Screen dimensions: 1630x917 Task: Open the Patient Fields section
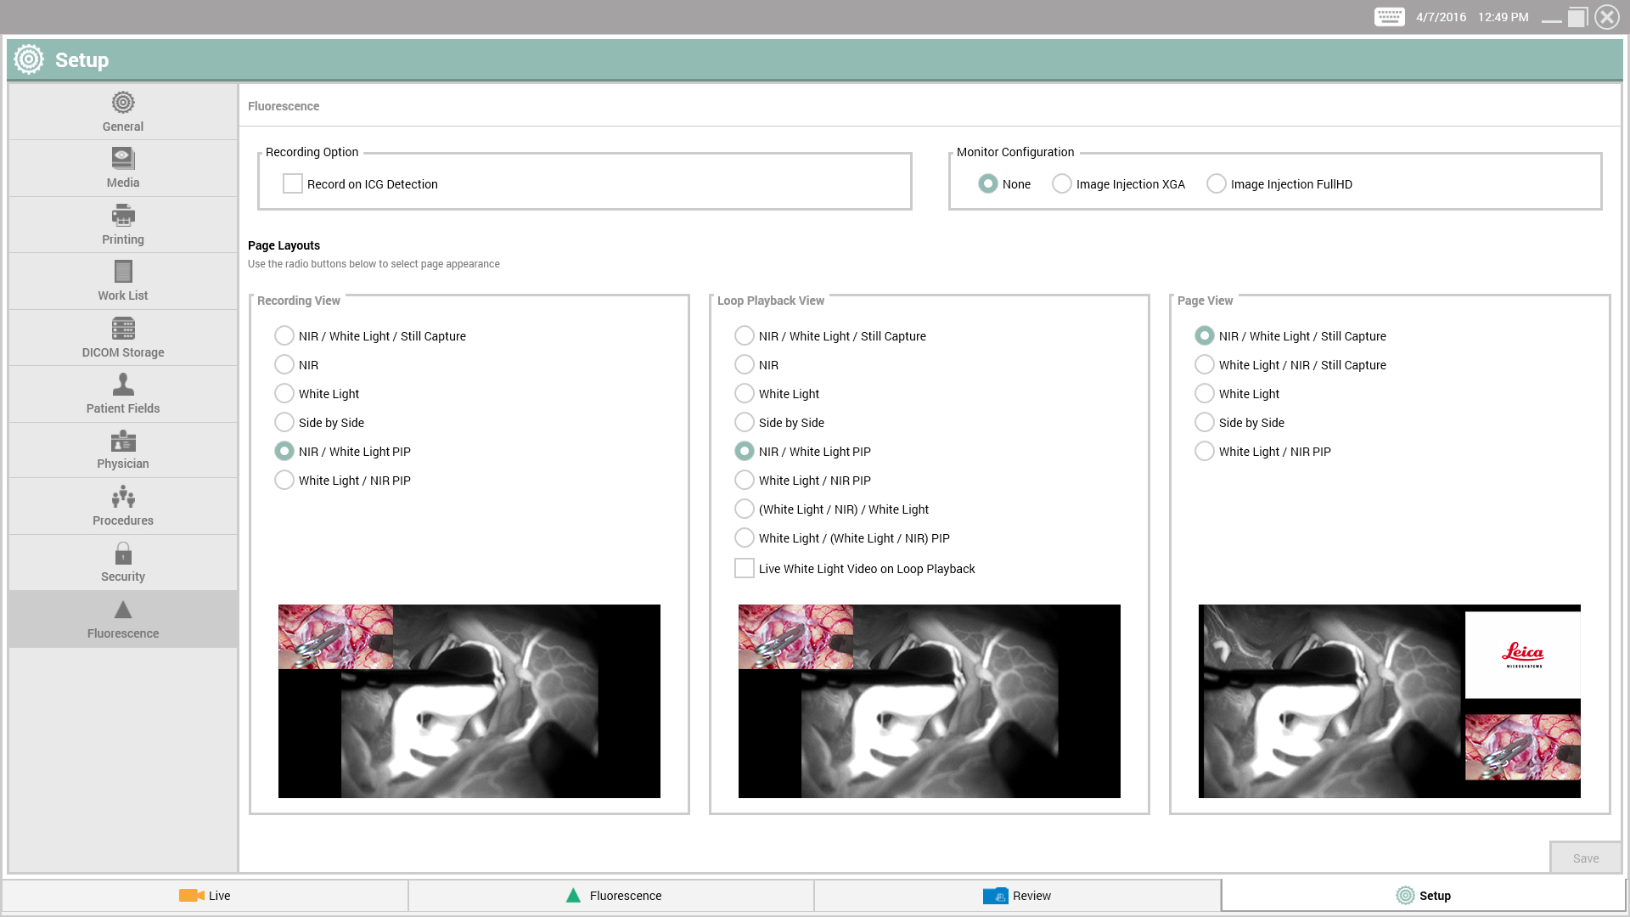click(122, 394)
